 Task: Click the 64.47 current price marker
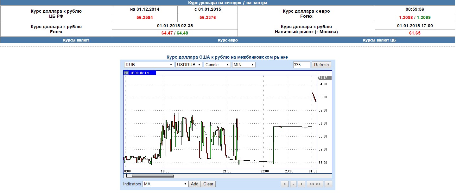pos(324,78)
